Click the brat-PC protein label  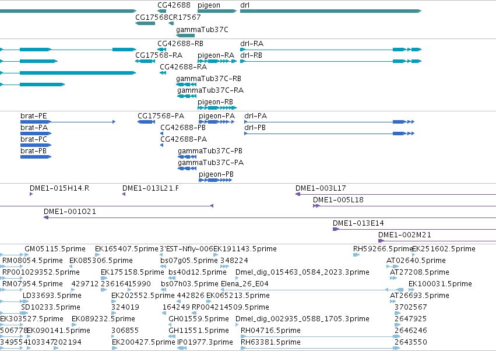click(x=34, y=139)
